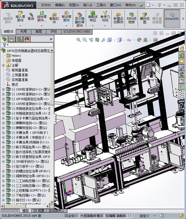Open Assembly Features (装配体特征) tool
Screen dimensions: 186x219
coord(93,17)
